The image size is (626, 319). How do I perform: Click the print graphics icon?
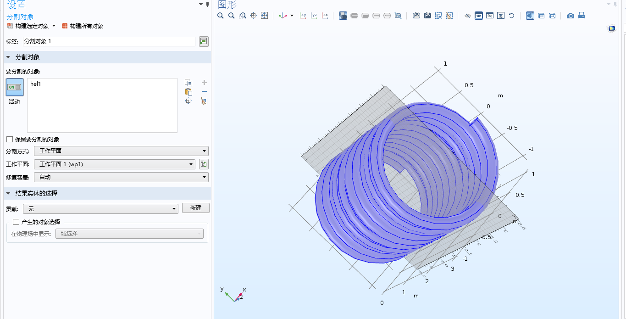[582, 16]
